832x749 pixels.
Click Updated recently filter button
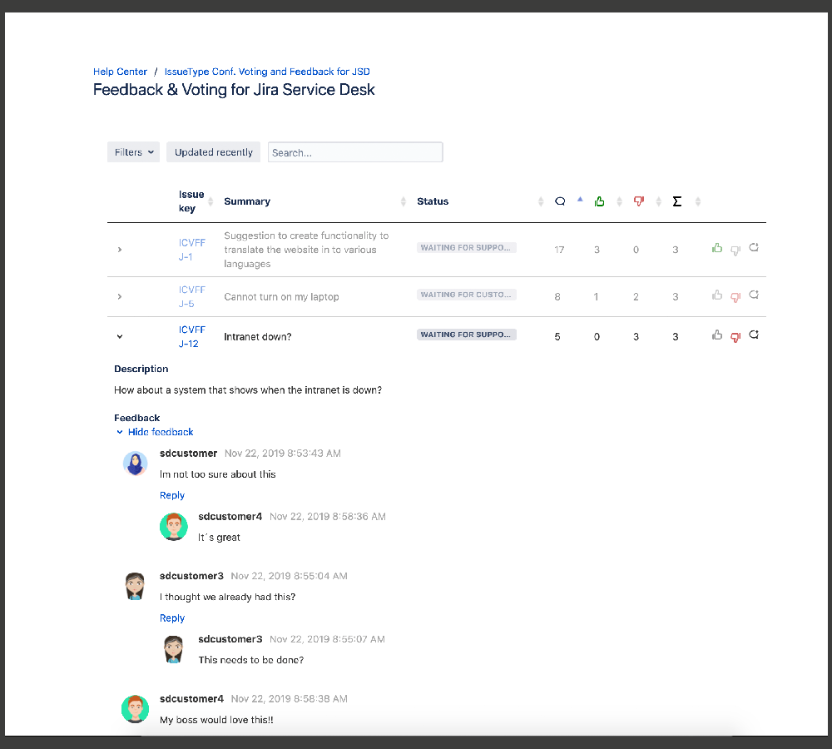tap(213, 151)
